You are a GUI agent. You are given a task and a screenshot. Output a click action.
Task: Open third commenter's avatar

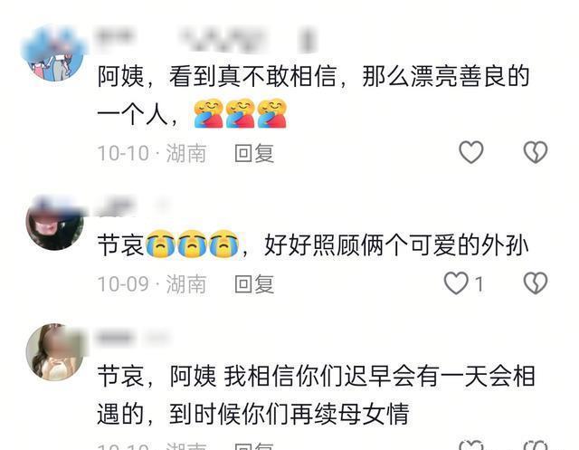(55, 352)
